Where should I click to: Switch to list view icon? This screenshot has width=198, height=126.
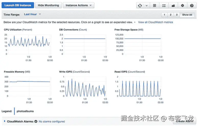click(x=155, y=6)
